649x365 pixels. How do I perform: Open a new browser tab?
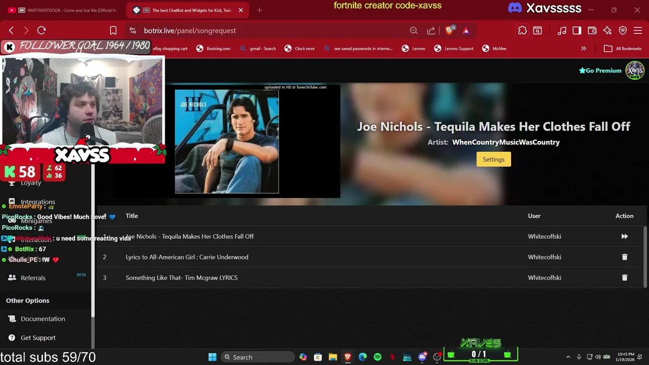259,10
